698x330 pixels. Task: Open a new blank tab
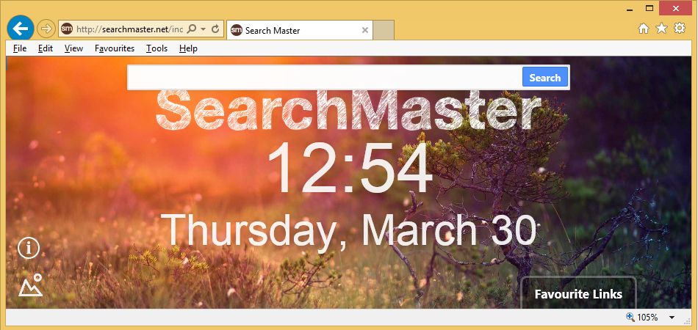[384, 30]
